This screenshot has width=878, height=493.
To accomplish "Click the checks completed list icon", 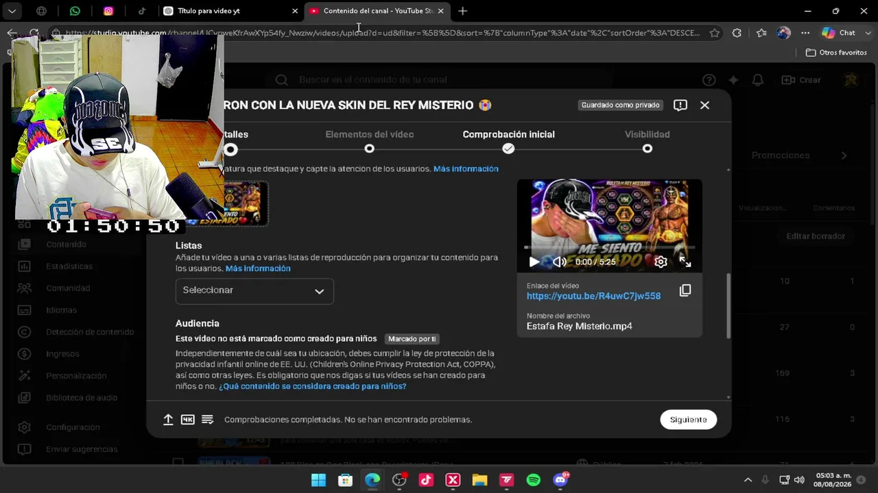I will tap(207, 420).
